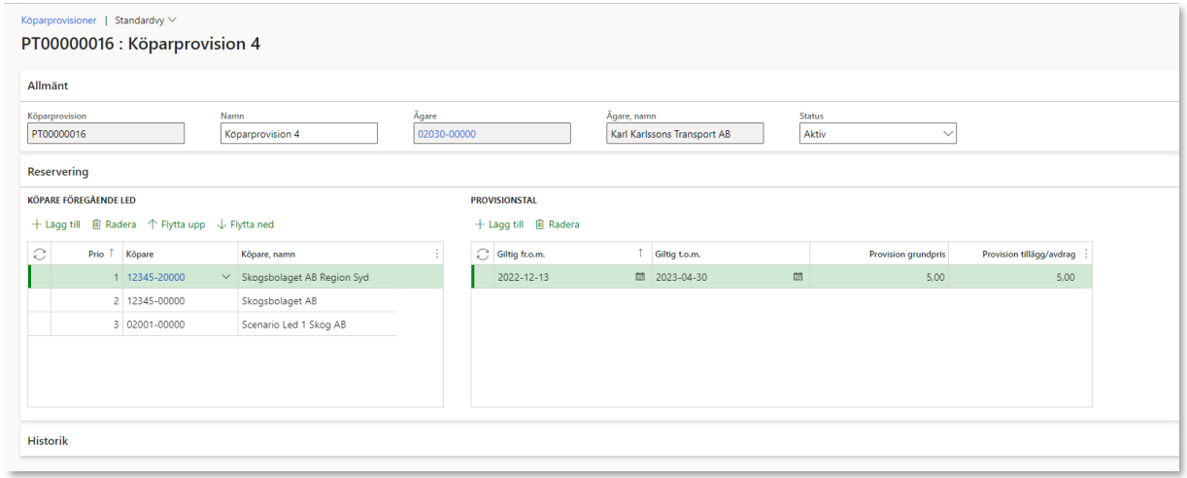Expand the Historik section
The height and width of the screenshot is (478, 1187).
48,441
